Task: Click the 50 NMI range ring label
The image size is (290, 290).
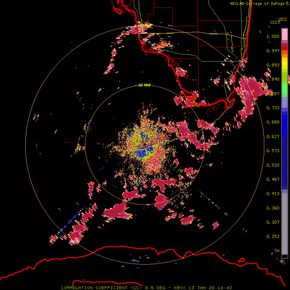Action: 145,85
